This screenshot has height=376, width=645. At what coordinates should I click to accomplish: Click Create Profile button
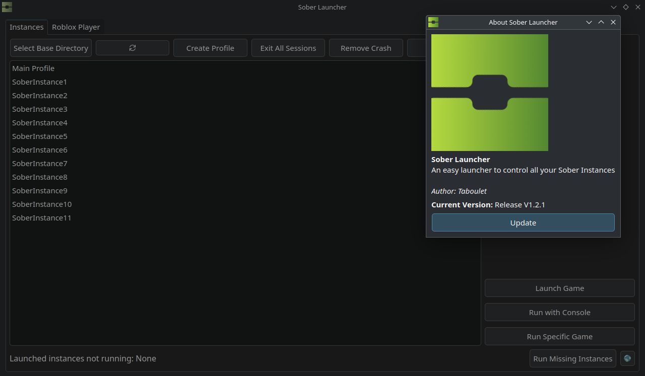tap(210, 48)
